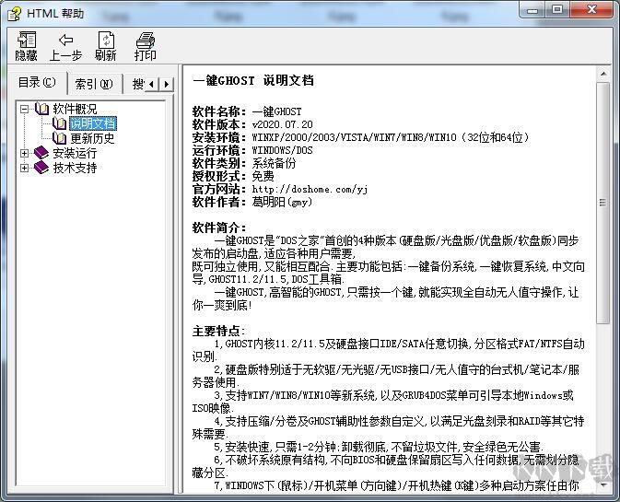Switch to the 索引 tab
The image size is (620, 502).
(x=94, y=84)
